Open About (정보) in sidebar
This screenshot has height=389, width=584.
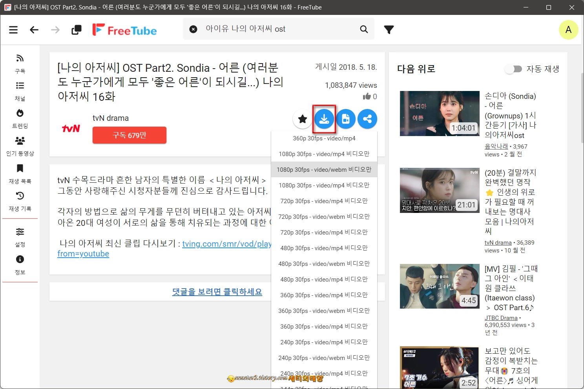20,265
